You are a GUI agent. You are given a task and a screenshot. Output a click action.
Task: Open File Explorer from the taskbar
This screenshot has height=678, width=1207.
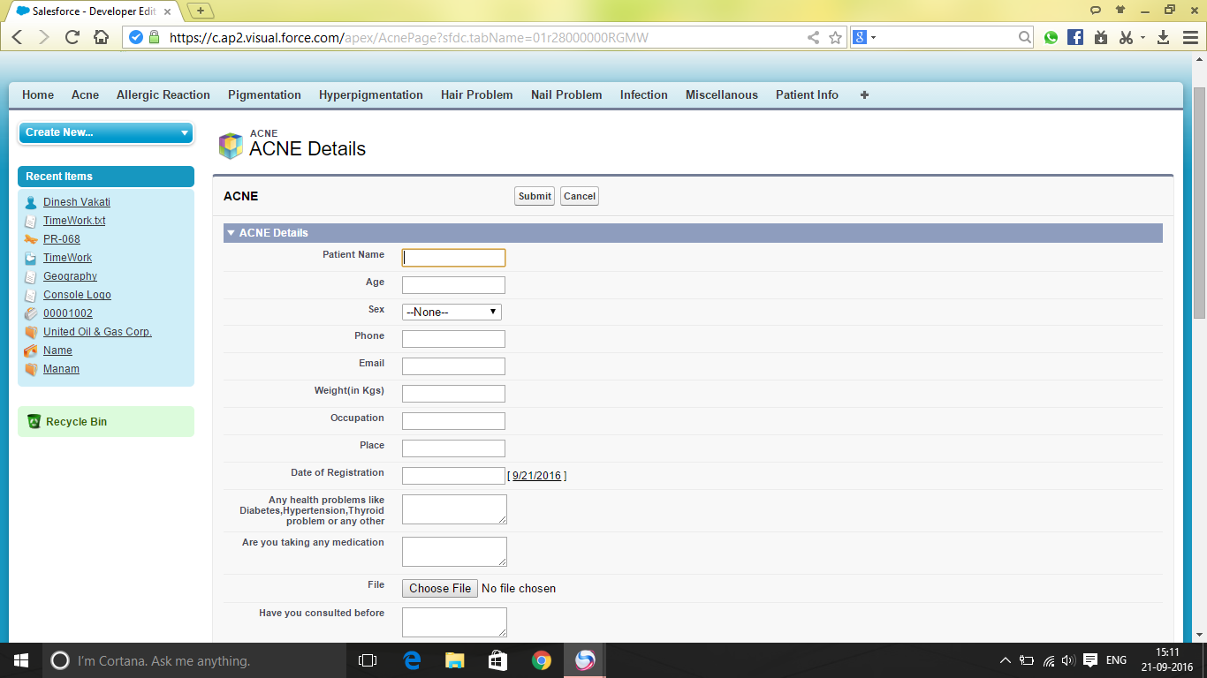[454, 660]
